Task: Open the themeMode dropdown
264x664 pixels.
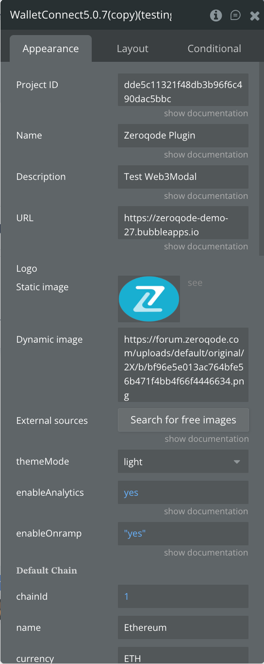Action: (183, 462)
